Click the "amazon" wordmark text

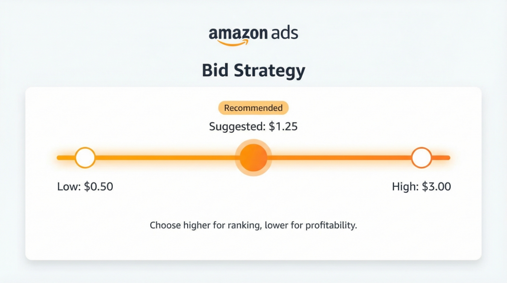(238, 34)
